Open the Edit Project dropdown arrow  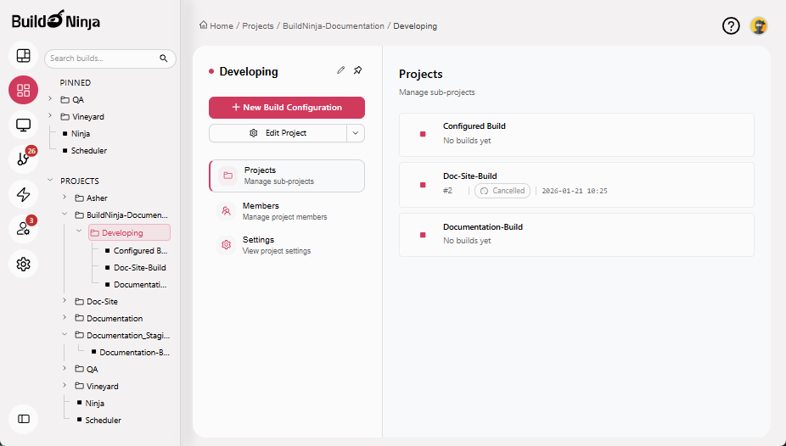tap(356, 133)
